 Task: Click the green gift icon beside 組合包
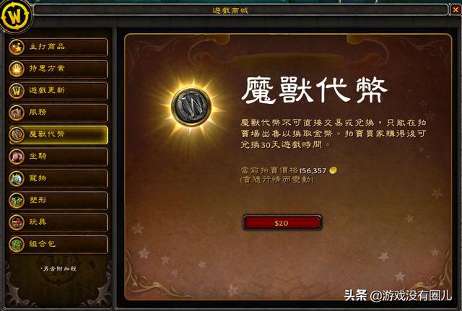point(17,244)
